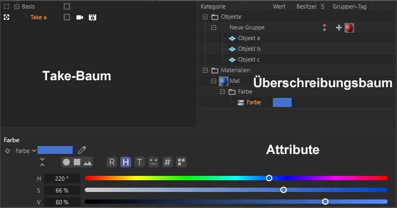Image resolution: width=397 pixels, height=208 pixels.
Task: Show hex color field with # button
Action: pyautogui.click(x=167, y=162)
